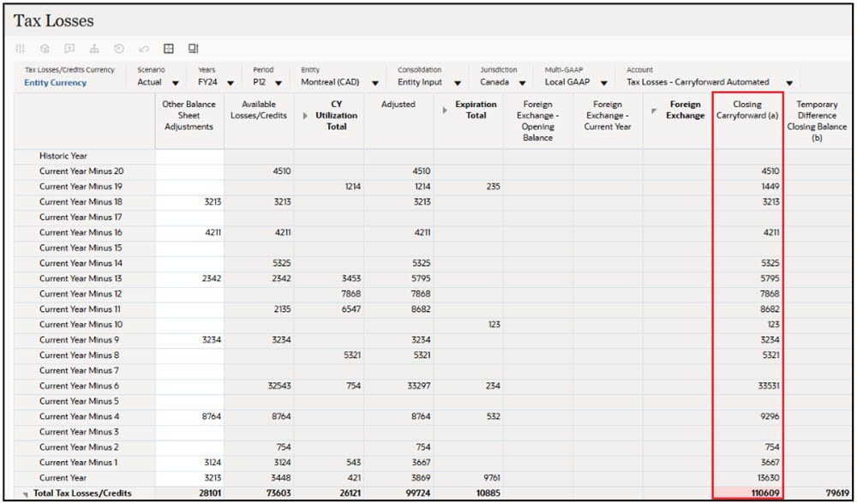Click the hierarchy tree icon in toolbar
This screenshot has width=857, height=503.
(x=94, y=49)
